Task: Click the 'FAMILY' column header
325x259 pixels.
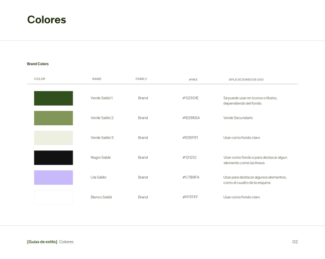Action: (x=141, y=79)
